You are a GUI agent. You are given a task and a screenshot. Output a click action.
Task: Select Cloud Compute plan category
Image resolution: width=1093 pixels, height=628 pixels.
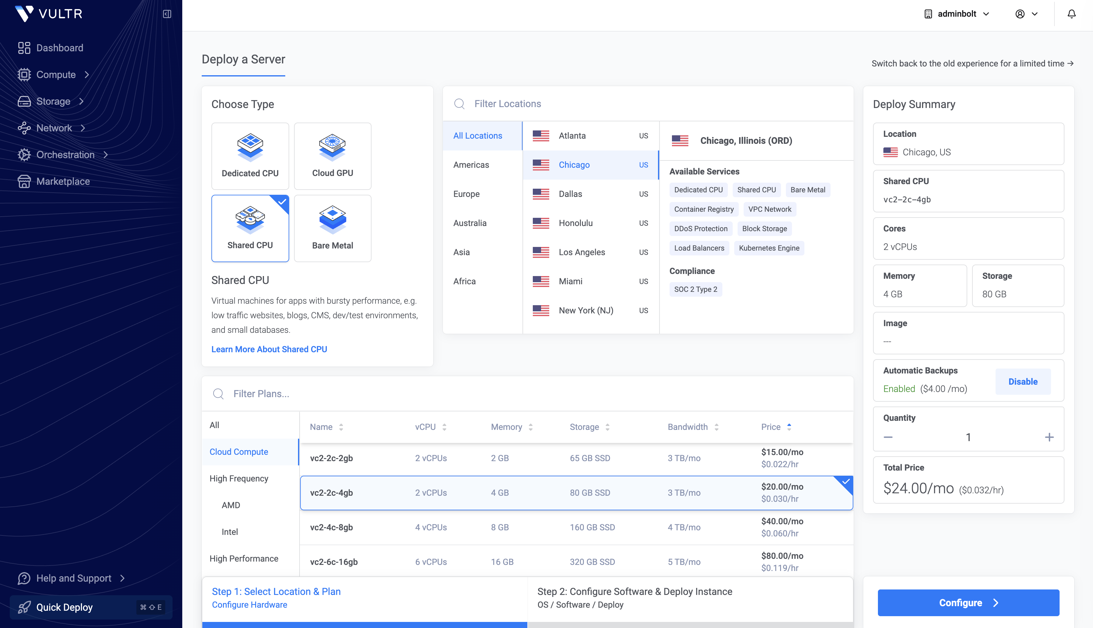click(x=251, y=452)
